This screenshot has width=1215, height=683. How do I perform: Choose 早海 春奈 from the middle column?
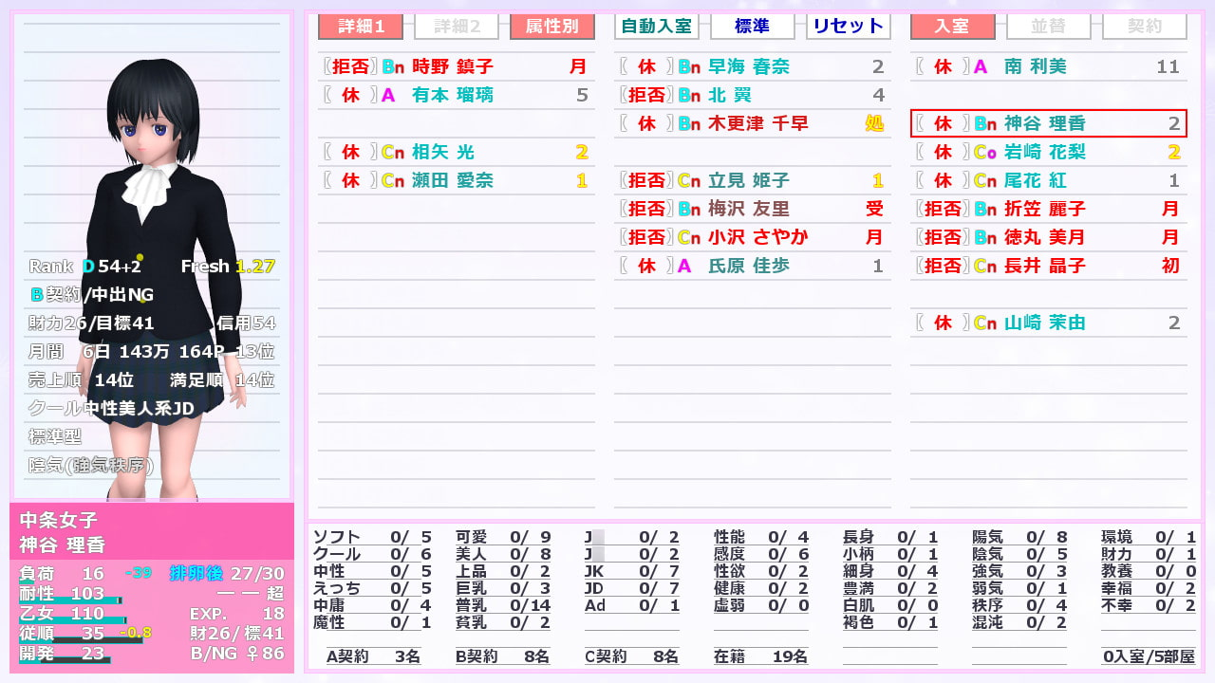[752, 66]
